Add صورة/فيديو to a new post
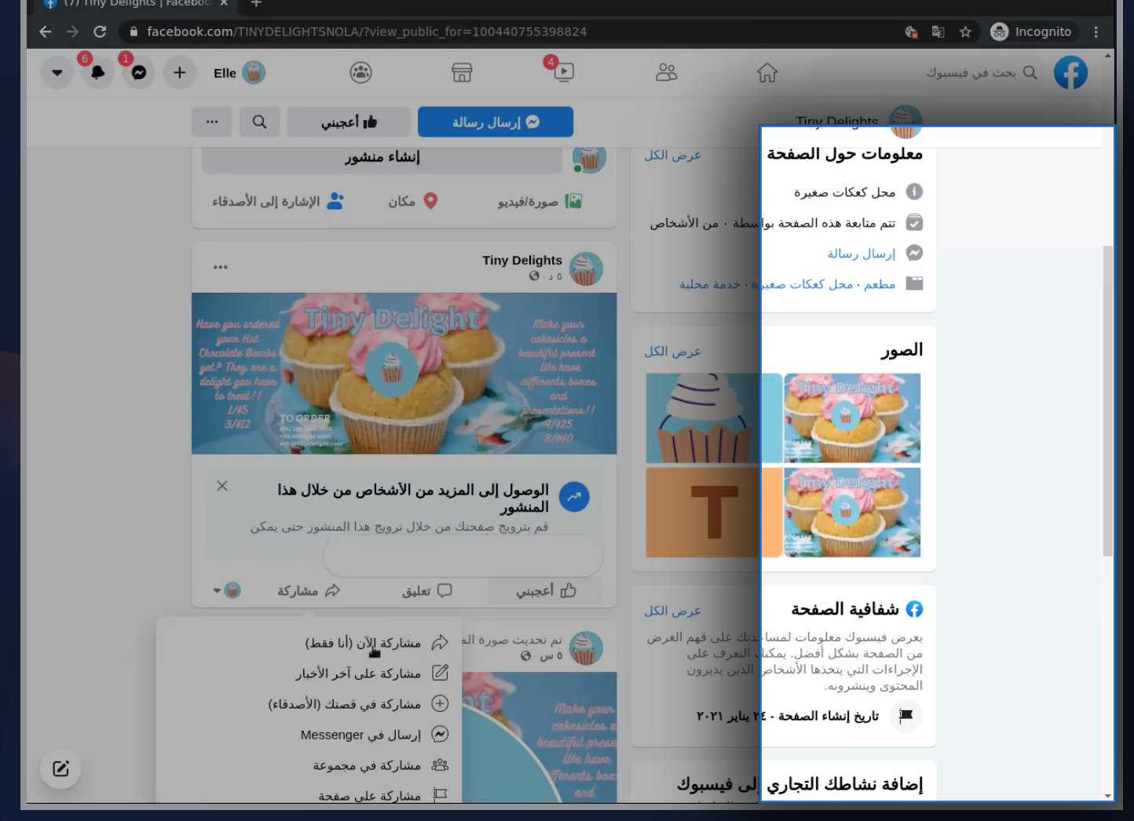Viewport: 1134px width, 821px height. tap(540, 202)
